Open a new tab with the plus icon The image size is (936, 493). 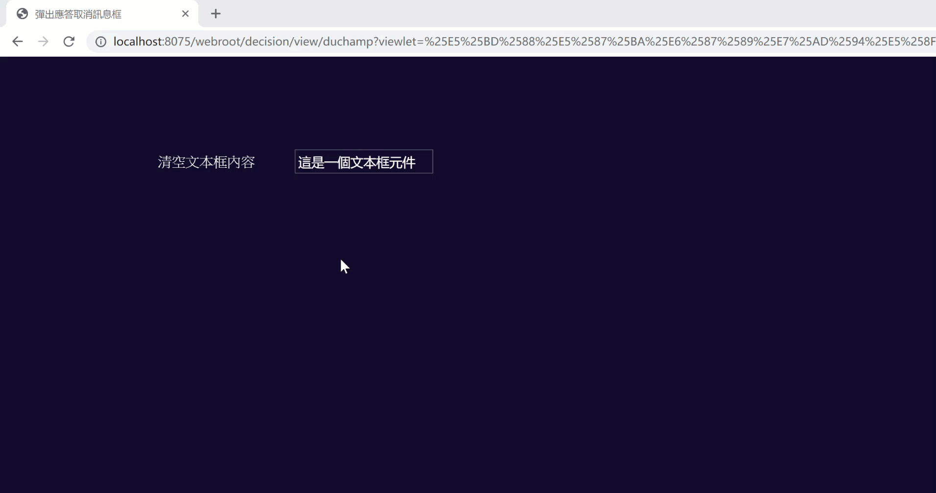(x=216, y=14)
